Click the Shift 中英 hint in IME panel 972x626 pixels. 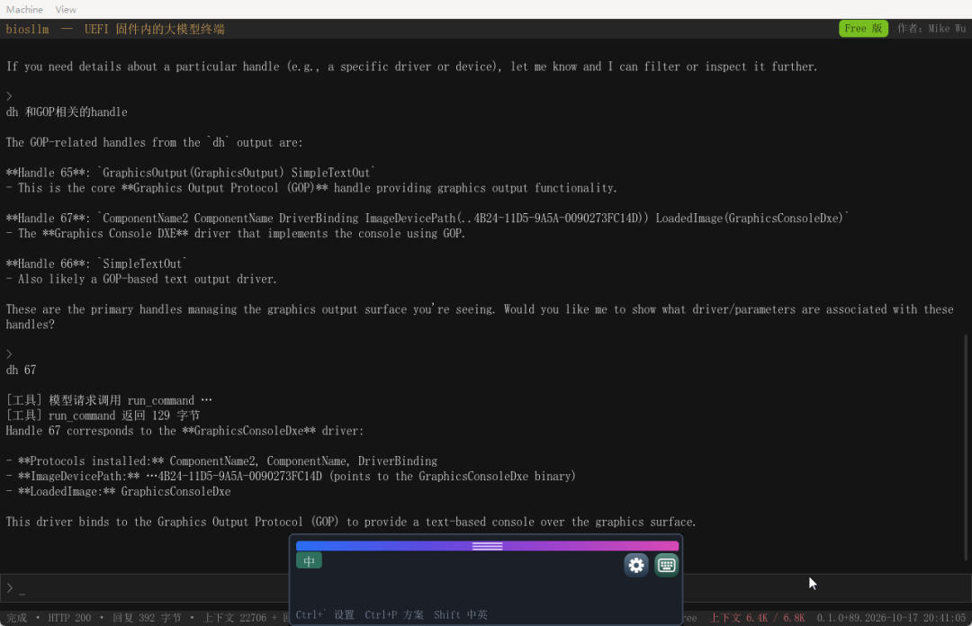click(461, 615)
